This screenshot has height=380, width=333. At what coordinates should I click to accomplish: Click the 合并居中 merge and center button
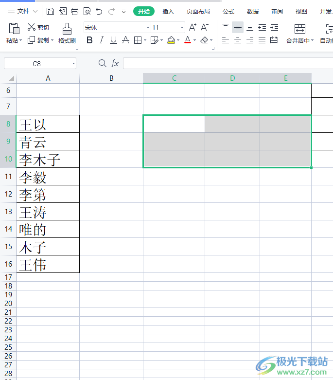click(300, 34)
